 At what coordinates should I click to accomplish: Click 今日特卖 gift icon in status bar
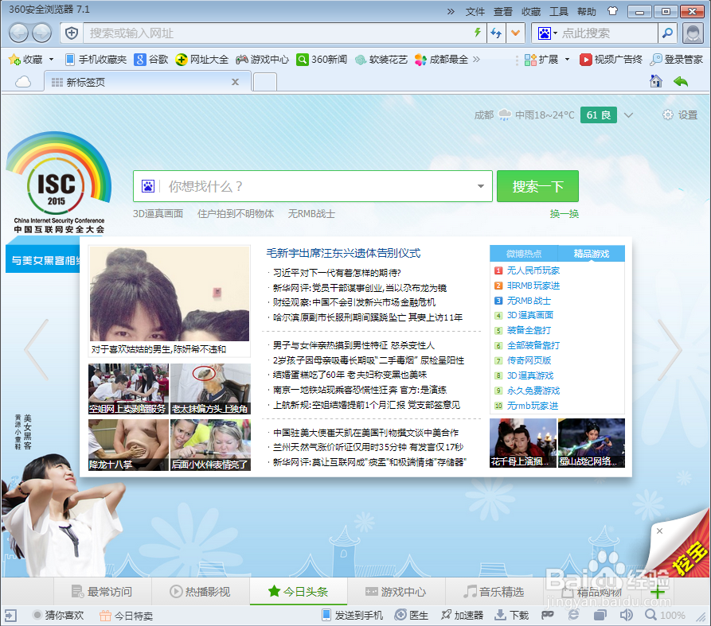point(105,616)
